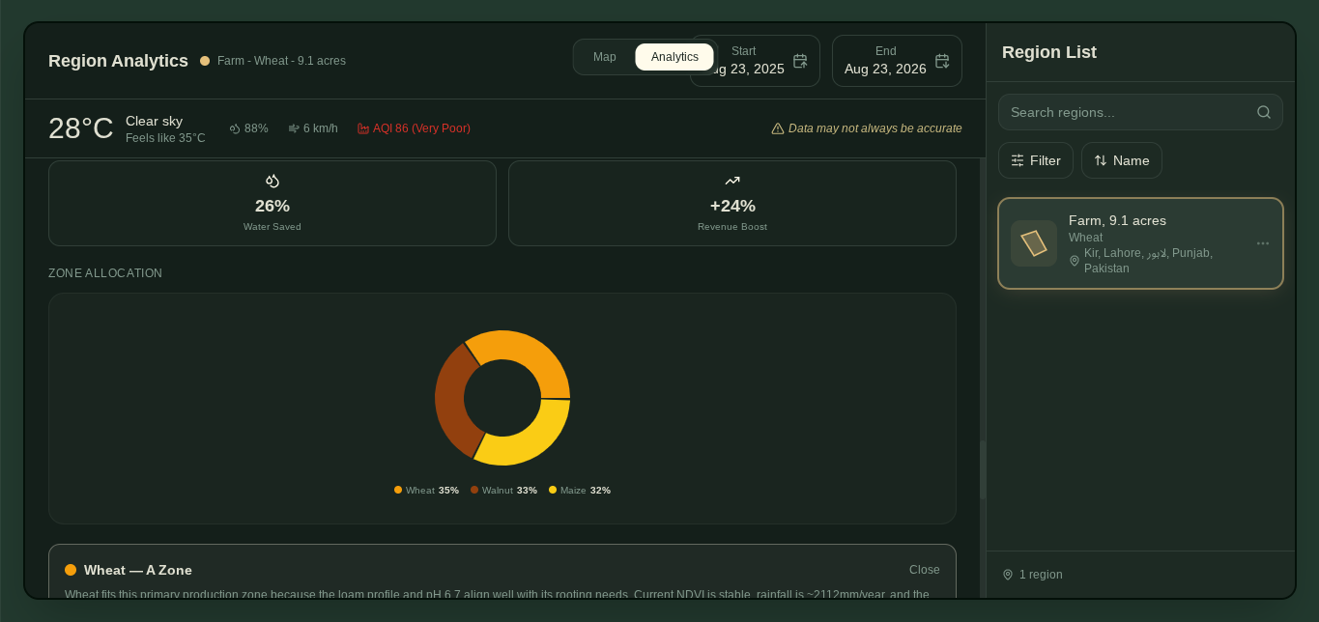Screen dimensions: 1319x622
Task: Click the AQI 86 (Very Poor) text
Action: point(421,128)
